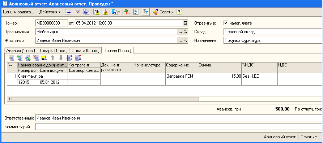323x143 pixels.
Task: Click the Сумма column header
Action: click(x=220, y=68)
